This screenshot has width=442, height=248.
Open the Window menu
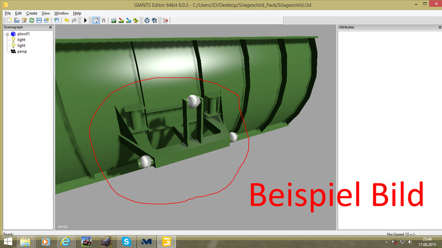61,13
